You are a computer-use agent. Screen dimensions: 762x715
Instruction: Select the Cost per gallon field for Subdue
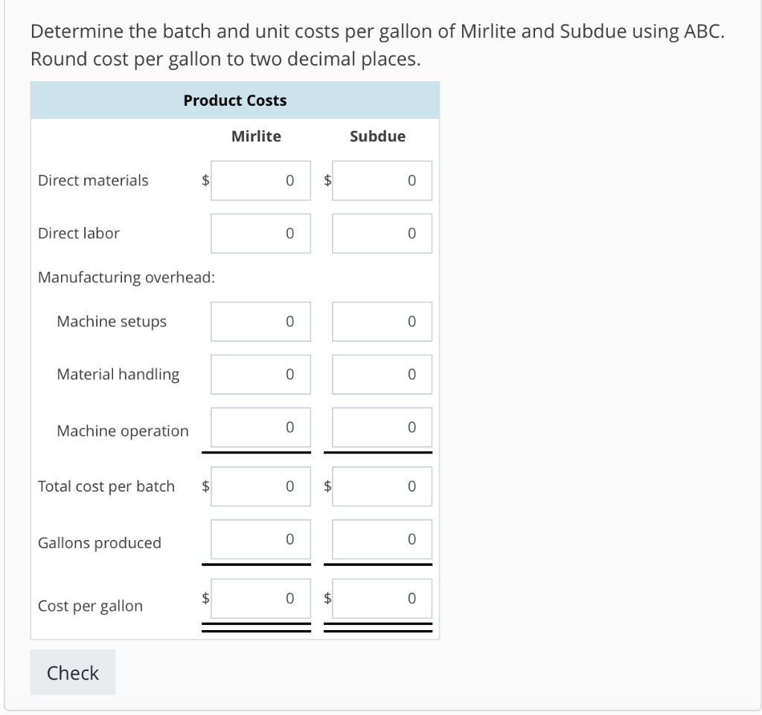pyautogui.click(x=382, y=597)
